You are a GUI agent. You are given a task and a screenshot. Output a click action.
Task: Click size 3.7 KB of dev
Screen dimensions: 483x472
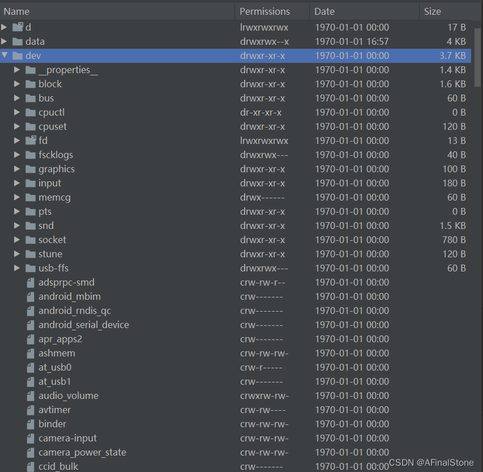pyautogui.click(x=452, y=56)
